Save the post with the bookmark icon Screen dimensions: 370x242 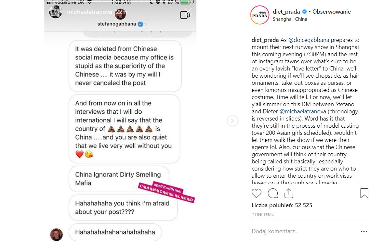click(364, 193)
